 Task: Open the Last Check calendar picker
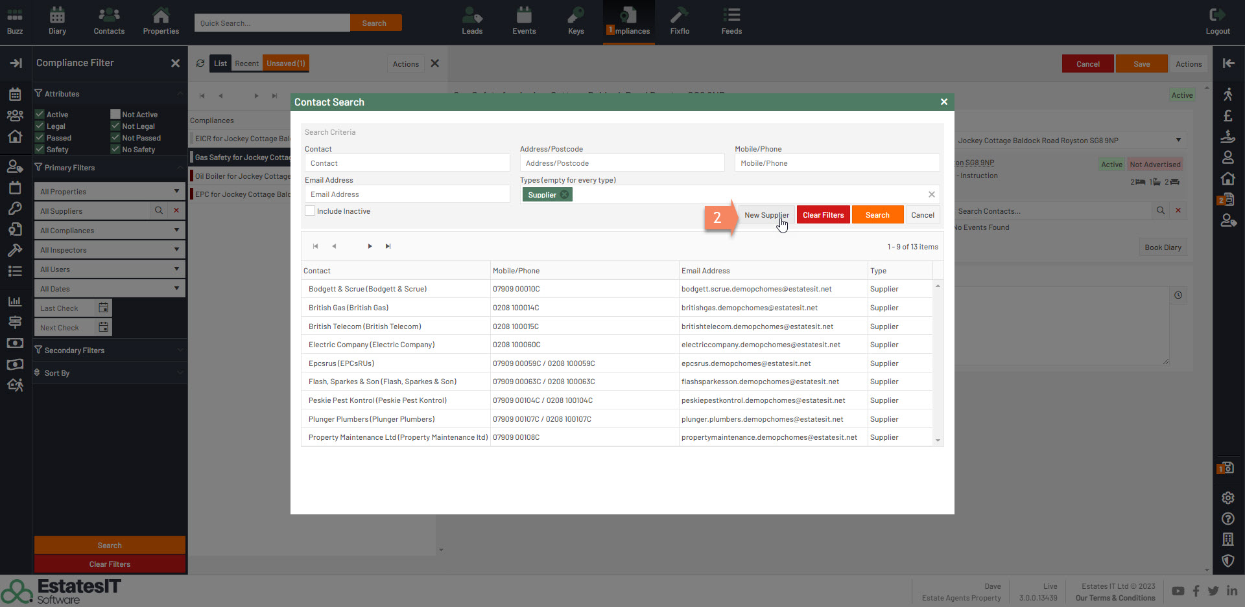103,308
